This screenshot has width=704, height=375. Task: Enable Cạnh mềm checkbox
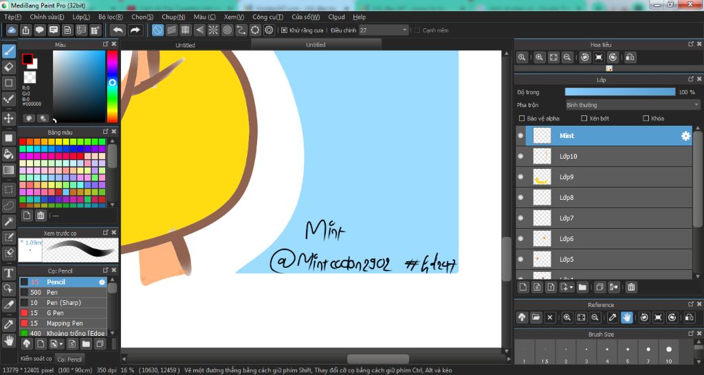click(417, 30)
